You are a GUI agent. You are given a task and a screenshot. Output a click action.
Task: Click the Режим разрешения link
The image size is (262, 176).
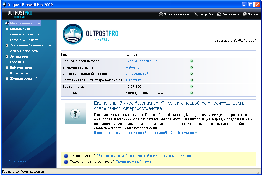[x=142, y=61]
